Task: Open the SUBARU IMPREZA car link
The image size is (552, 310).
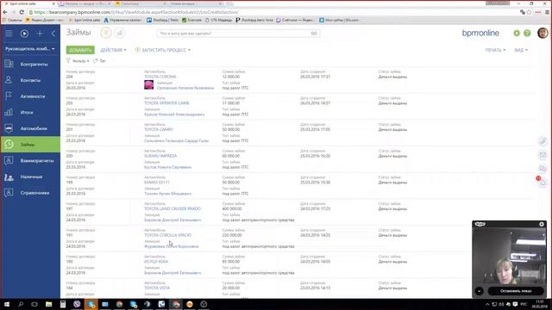Action: click(x=160, y=156)
